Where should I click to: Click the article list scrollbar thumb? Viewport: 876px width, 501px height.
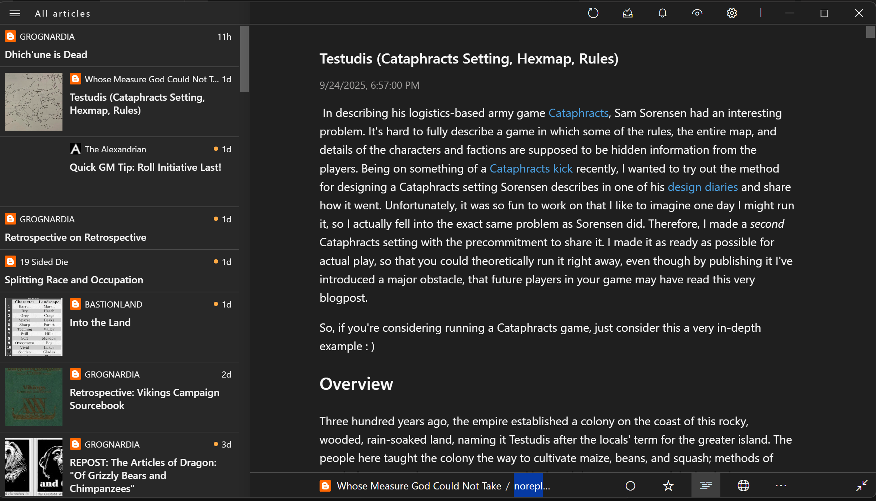tap(244, 59)
